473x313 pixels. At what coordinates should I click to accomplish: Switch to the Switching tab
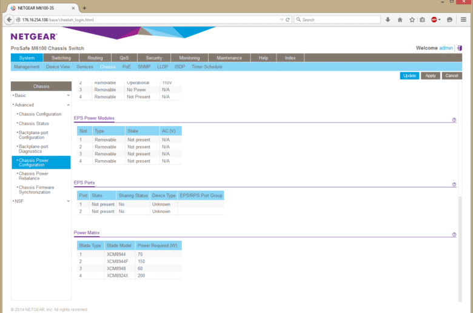tap(61, 58)
